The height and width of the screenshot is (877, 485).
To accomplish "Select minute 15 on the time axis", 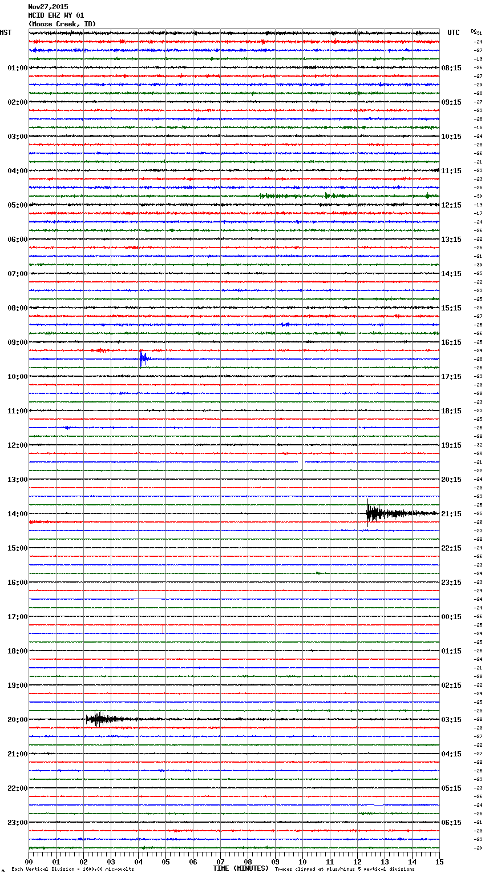I will coord(439,862).
